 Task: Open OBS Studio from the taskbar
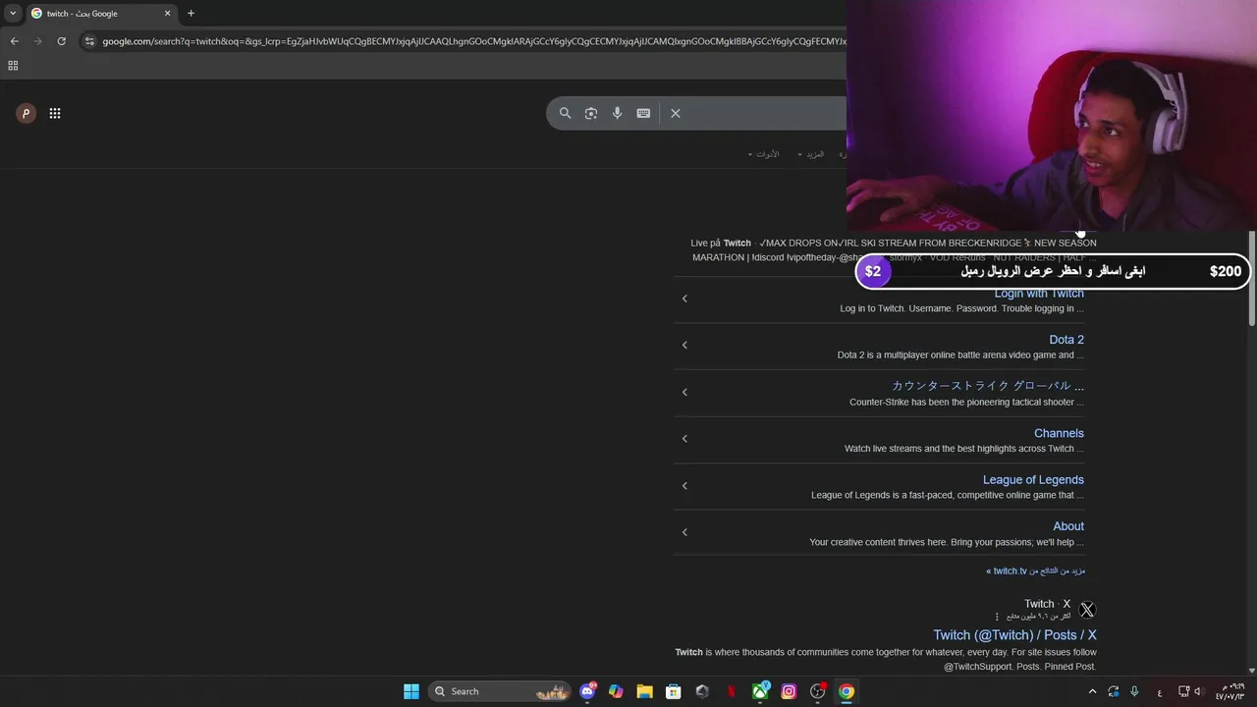pyautogui.click(x=817, y=691)
